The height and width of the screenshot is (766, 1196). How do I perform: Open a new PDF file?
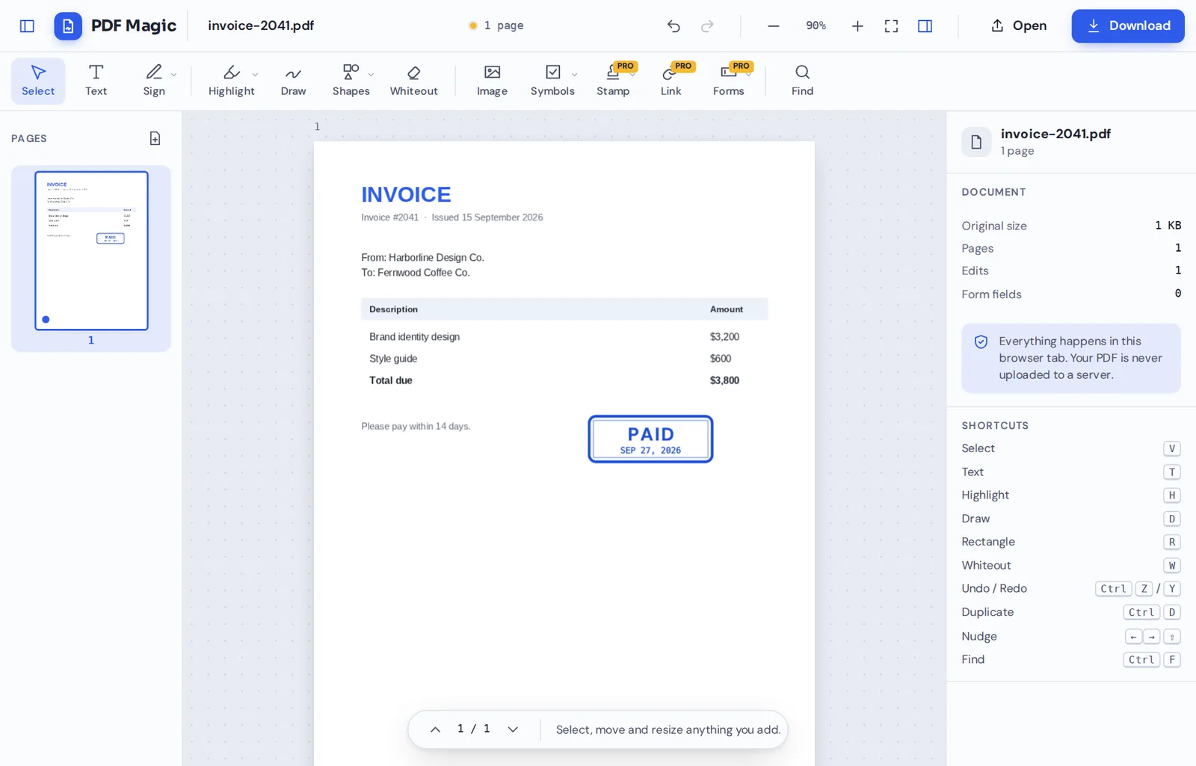(x=1019, y=26)
